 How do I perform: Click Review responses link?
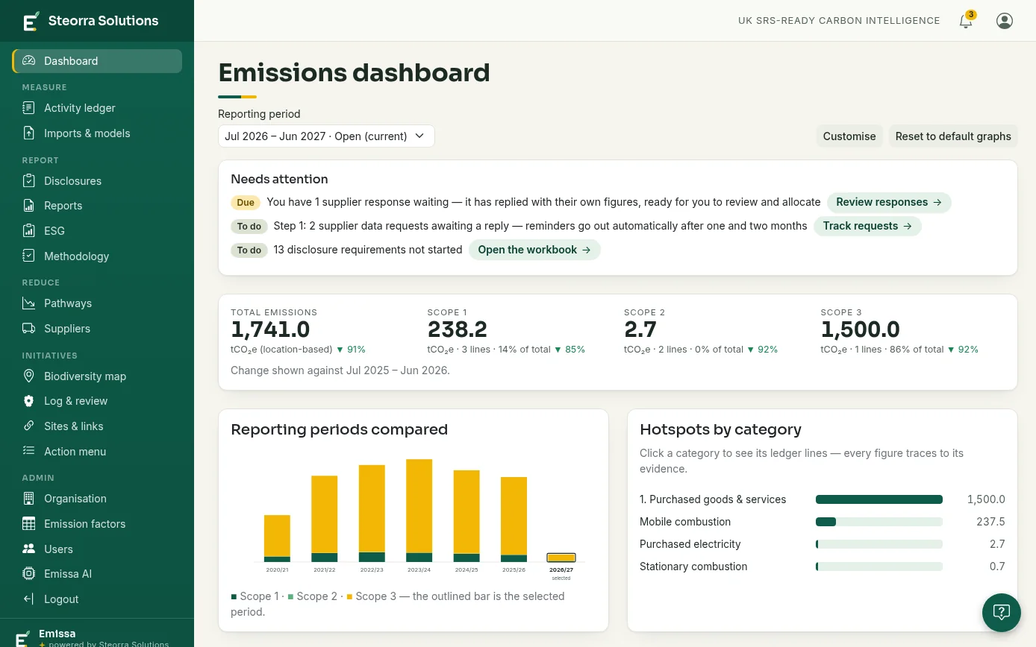(889, 202)
